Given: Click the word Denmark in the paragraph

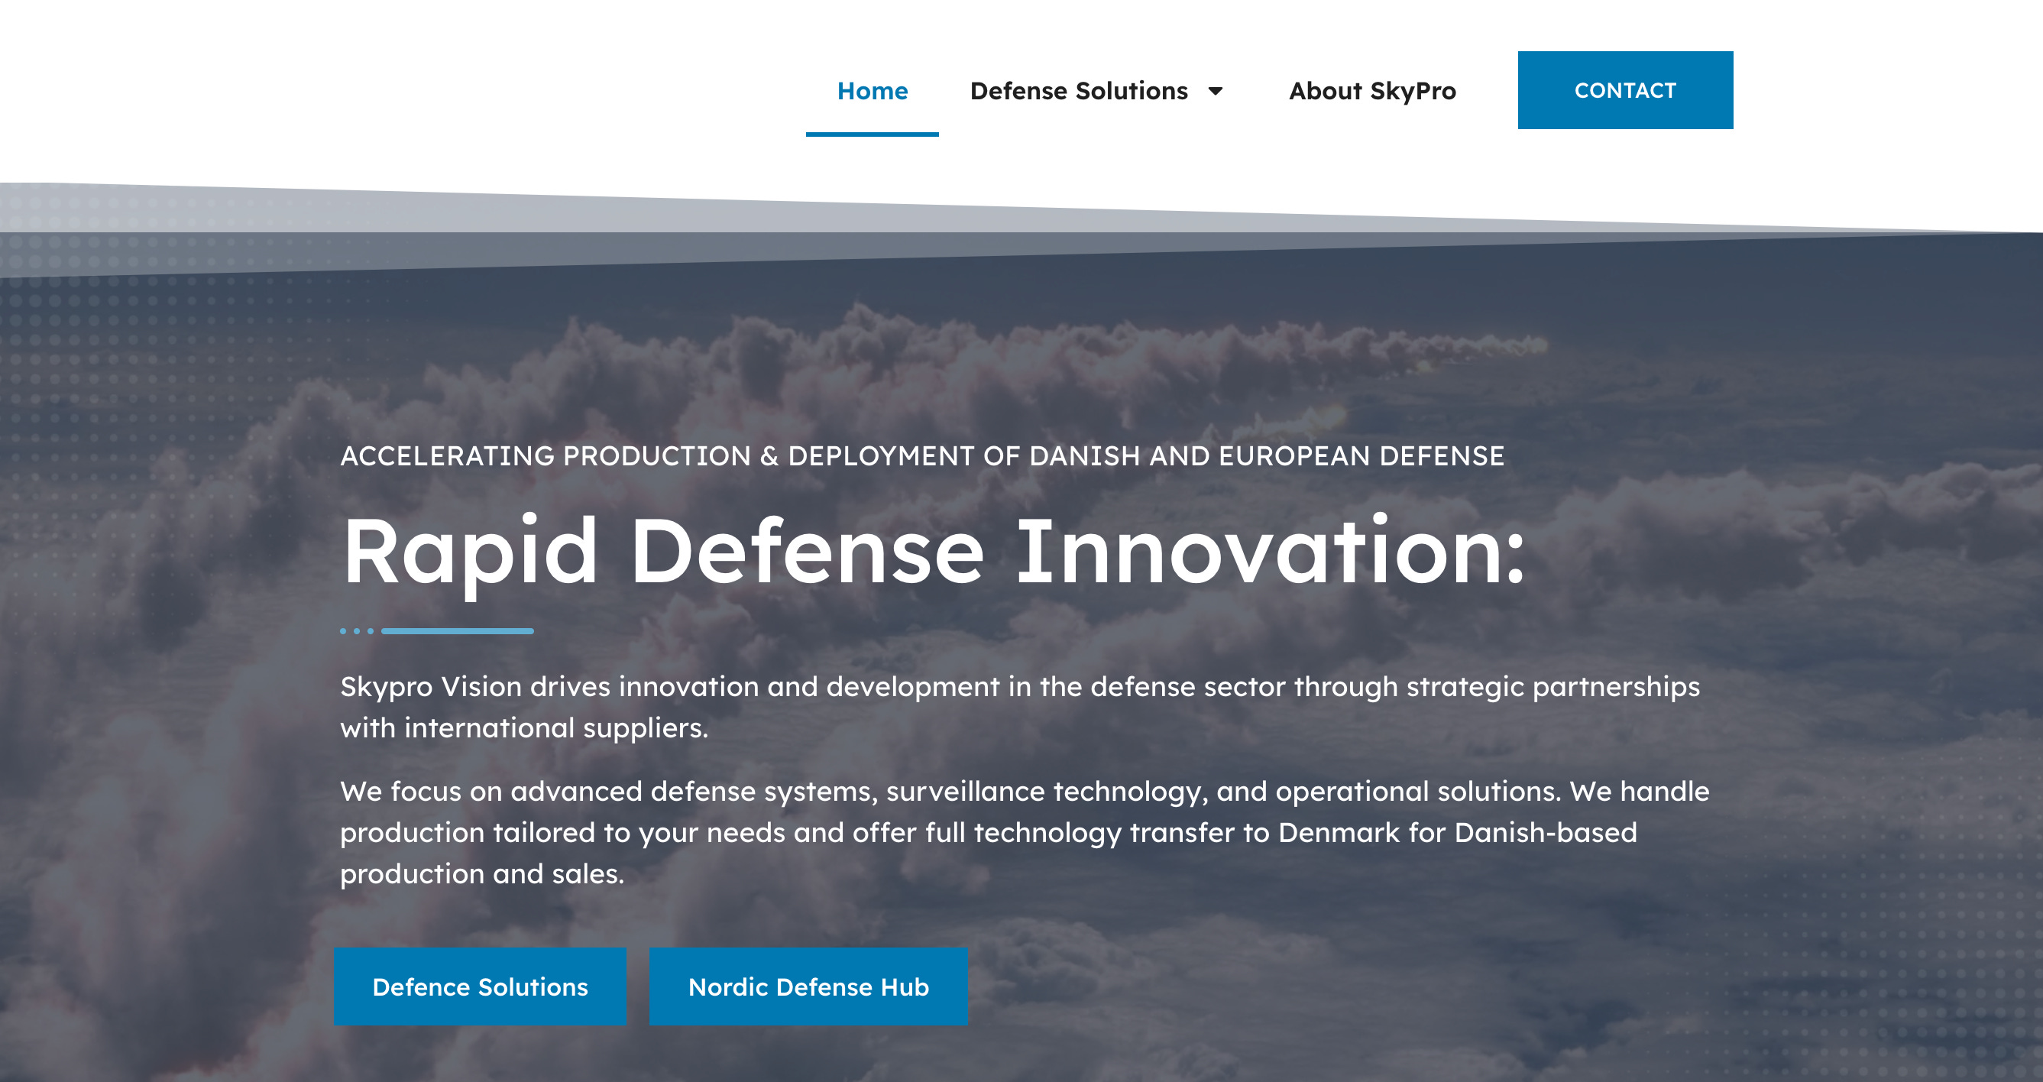Looking at the screenshot, I should [x=1338, y=832].
